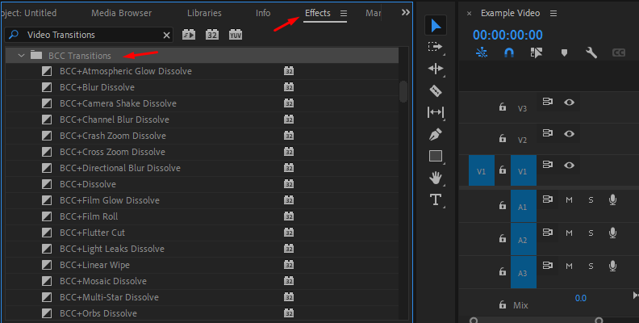Screen dimensions: 639x323
Task: Open timeline wrench display settings
Action: point(591,52)
